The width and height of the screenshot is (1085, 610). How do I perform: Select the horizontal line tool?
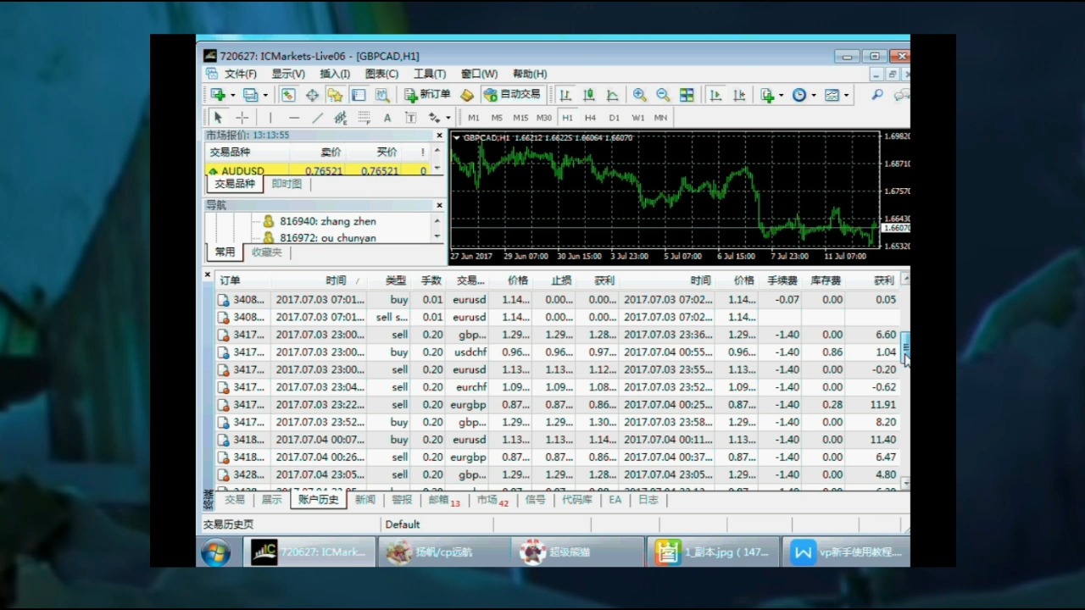coord(293,118)
